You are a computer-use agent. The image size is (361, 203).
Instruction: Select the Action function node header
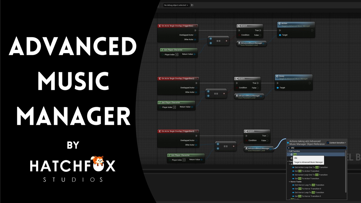point(296,25)
